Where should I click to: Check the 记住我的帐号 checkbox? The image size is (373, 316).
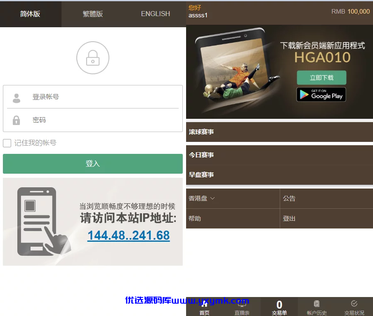pos(7,143)
